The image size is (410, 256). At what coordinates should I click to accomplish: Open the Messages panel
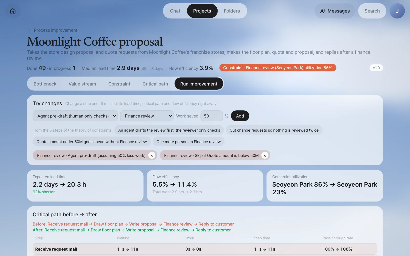(335, 11)
